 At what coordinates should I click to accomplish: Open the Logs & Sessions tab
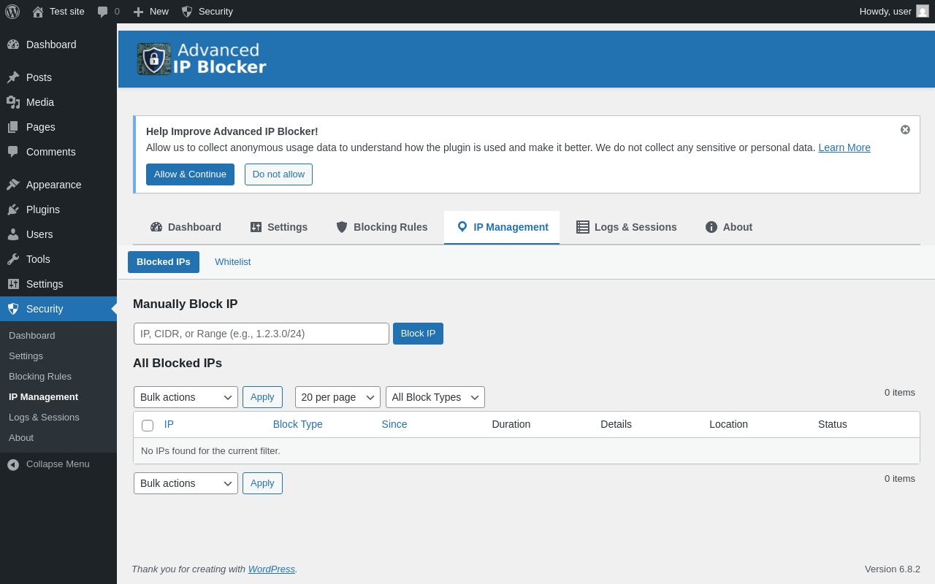pos(626,227)
